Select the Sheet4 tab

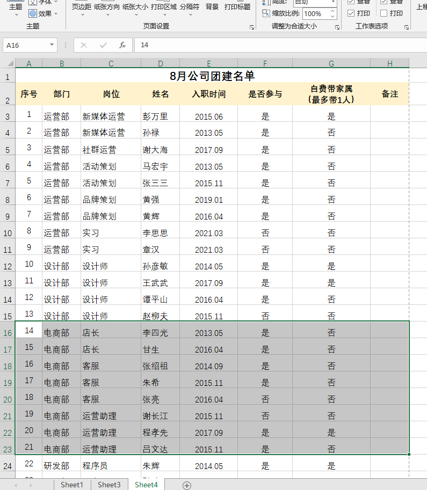click(x=146, y=485)
